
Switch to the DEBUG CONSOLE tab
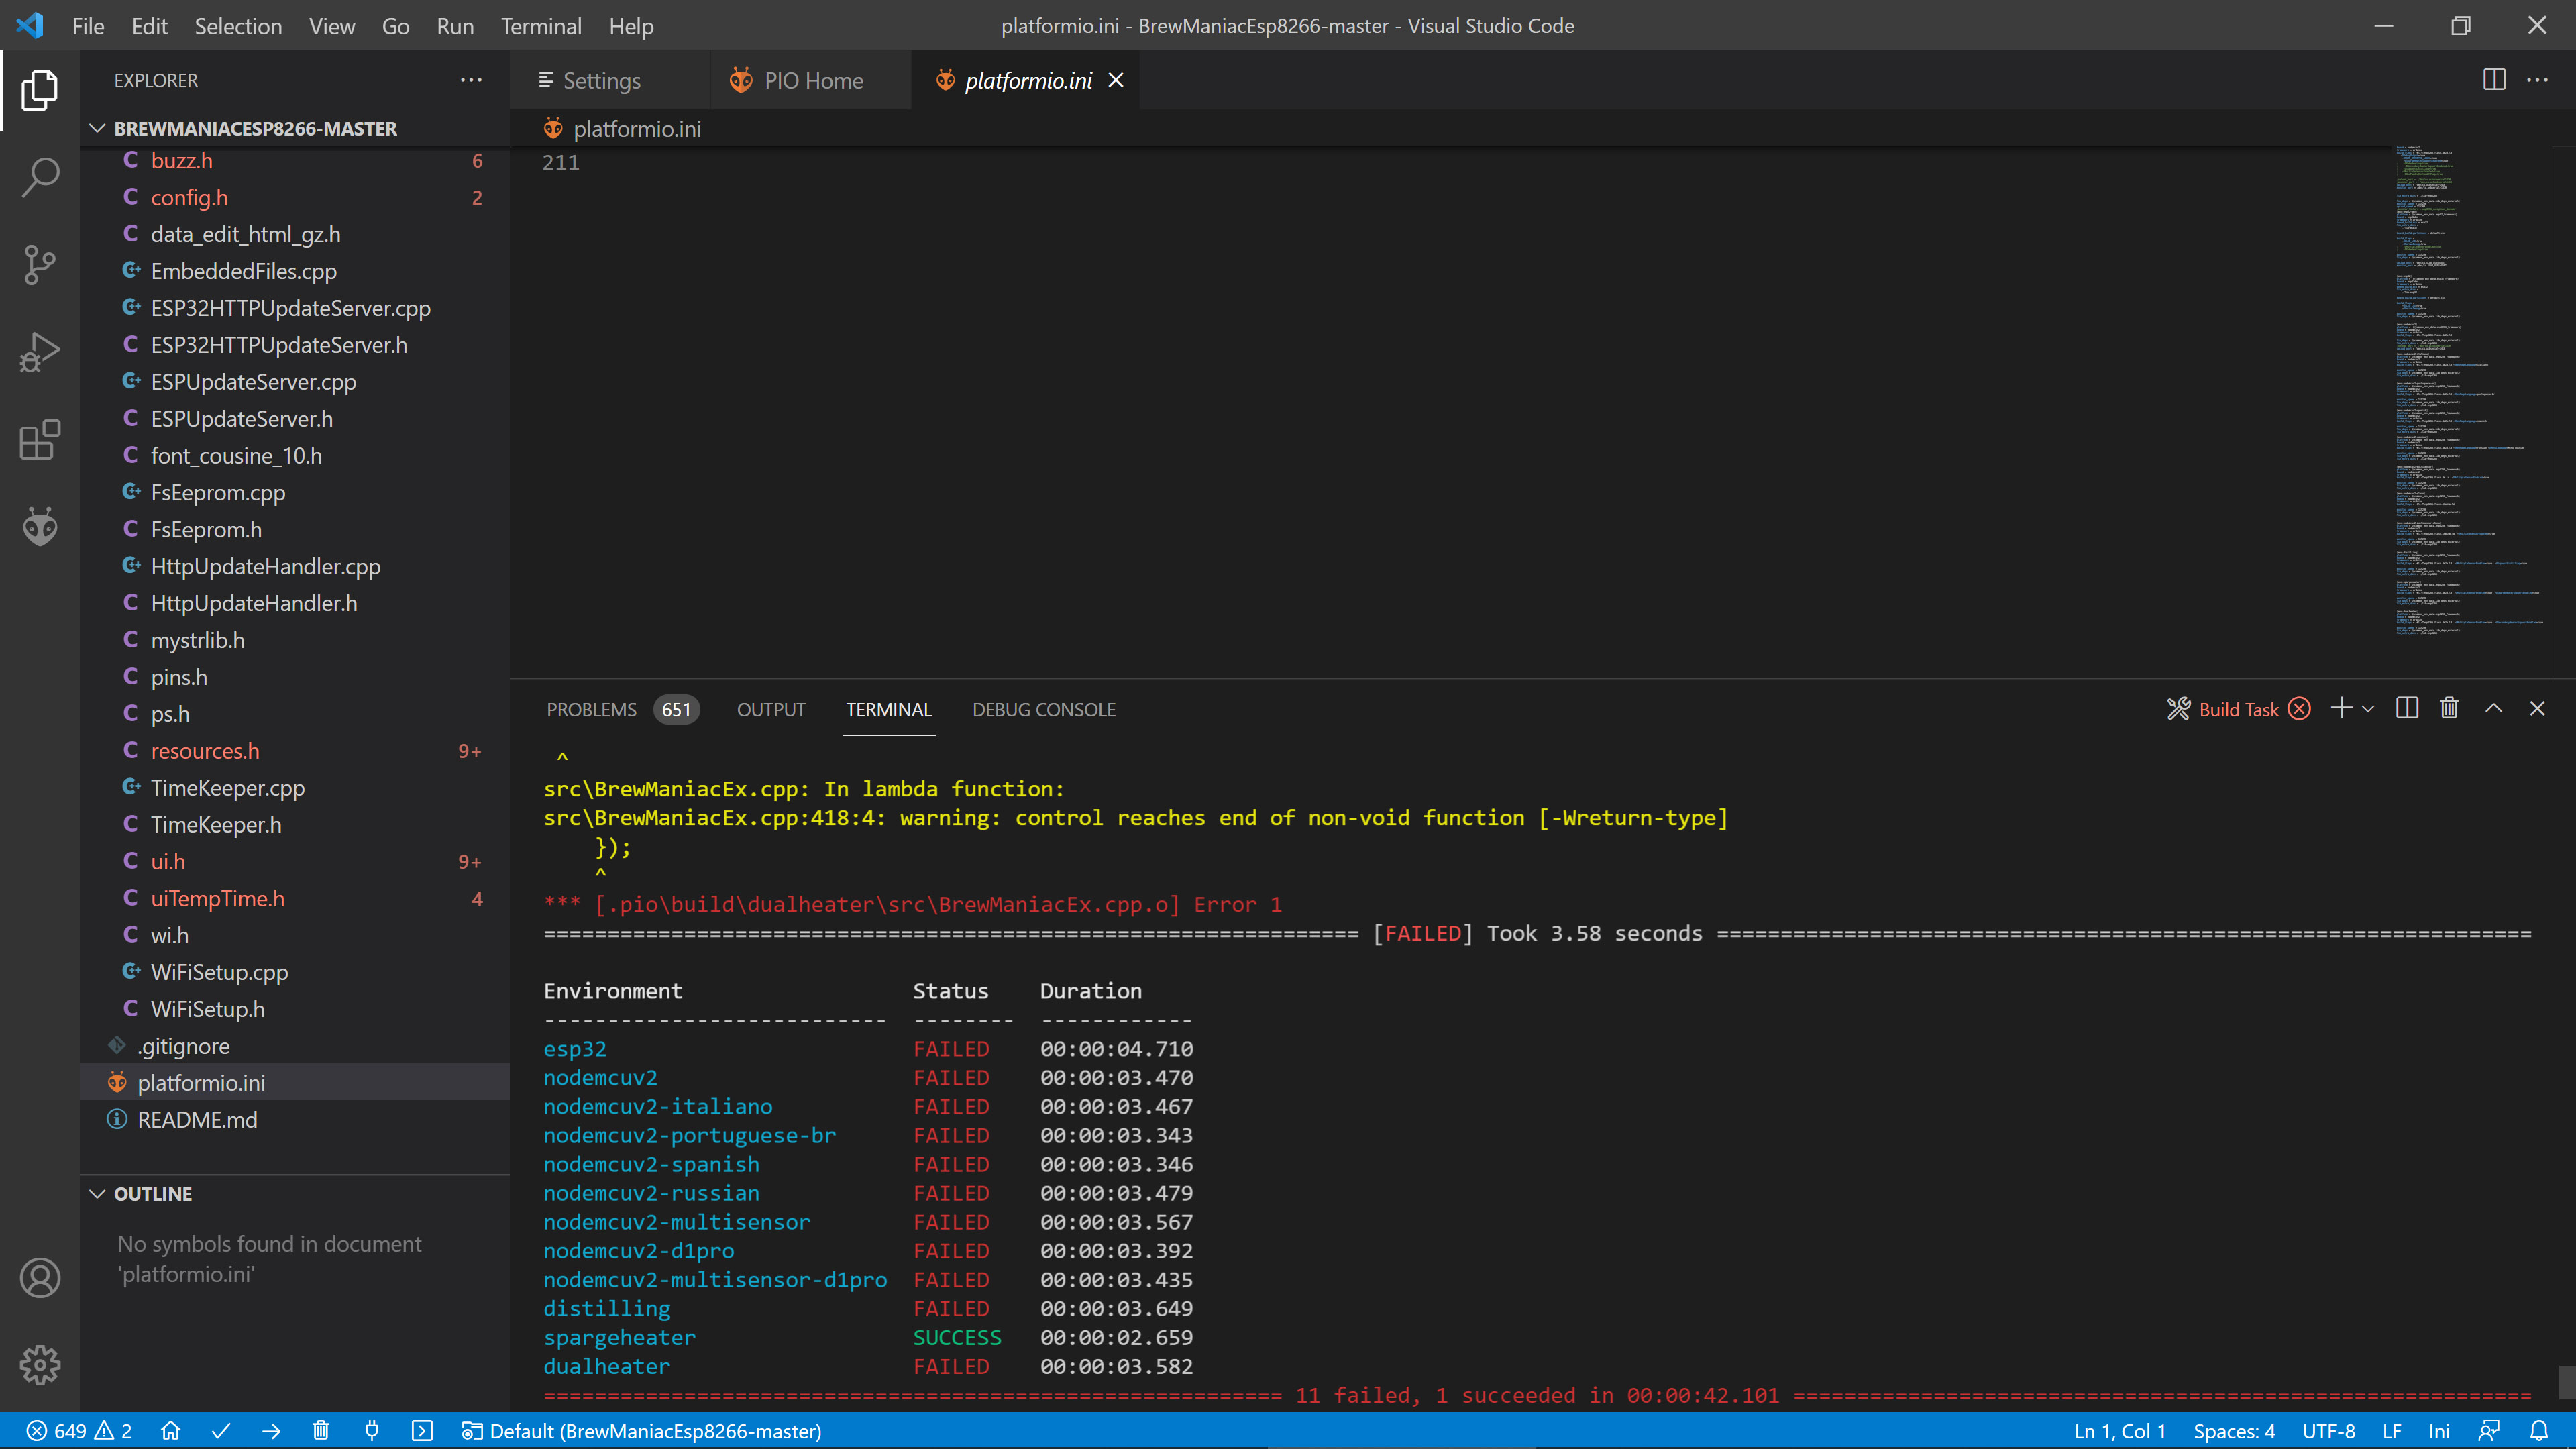(x=1044, y=709)
